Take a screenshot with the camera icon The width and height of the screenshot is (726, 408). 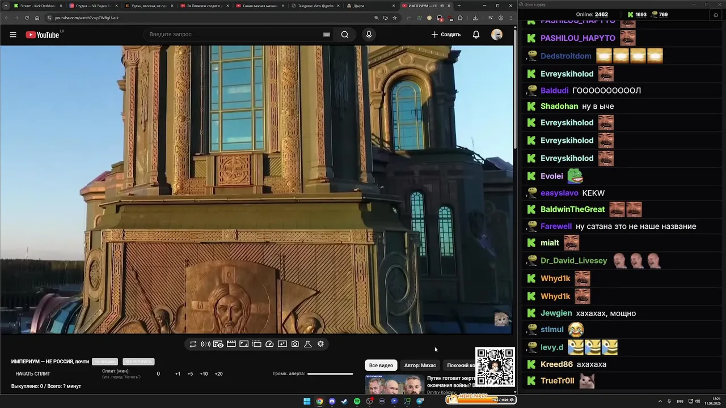295,344
